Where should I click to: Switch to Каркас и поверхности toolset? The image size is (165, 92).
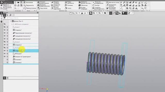(7, 5)
